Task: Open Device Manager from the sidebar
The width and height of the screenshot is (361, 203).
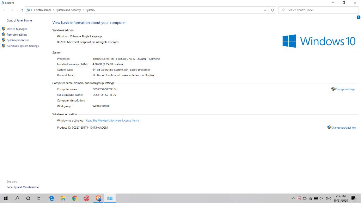Action: coord(17,29)
